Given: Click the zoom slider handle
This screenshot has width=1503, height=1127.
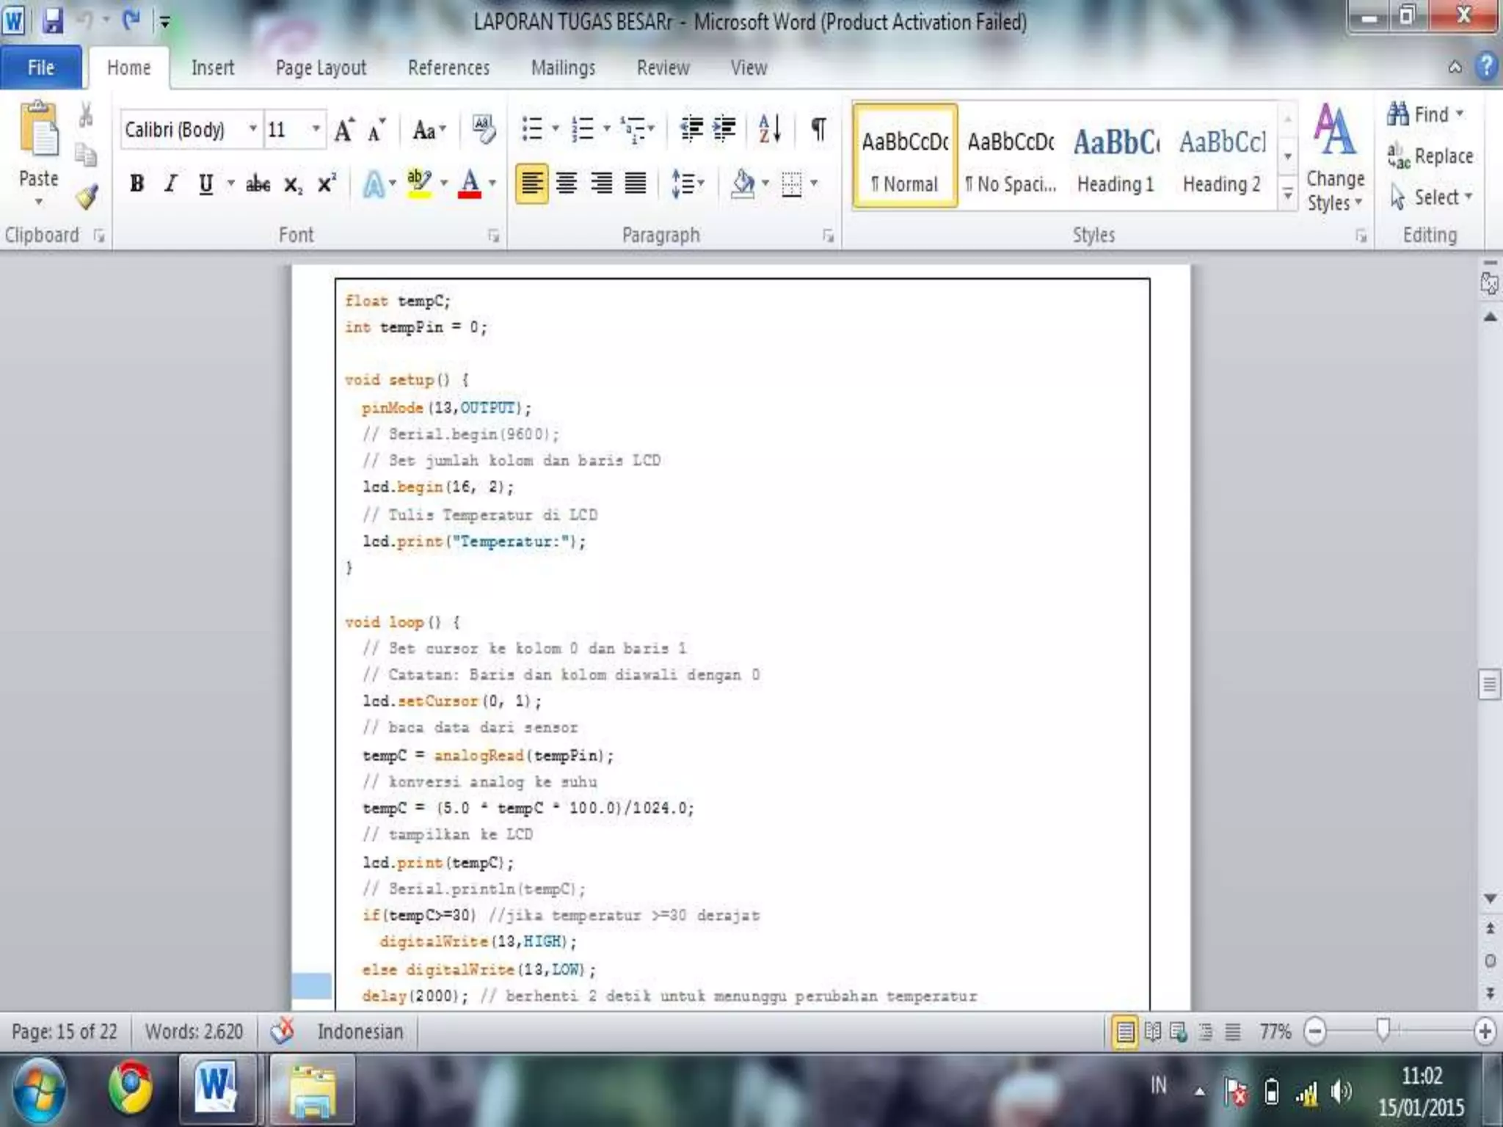Looking at the screenshot, I should (x=1383, y=1030).
